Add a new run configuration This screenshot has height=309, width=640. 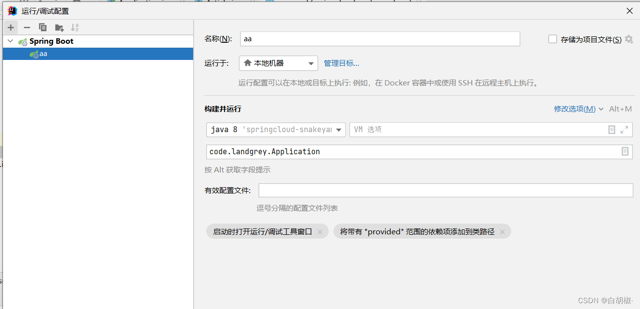coord(10,28)
